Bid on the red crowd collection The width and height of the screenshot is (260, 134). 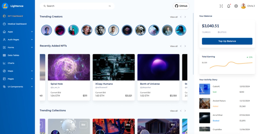[x=128, y=125]
